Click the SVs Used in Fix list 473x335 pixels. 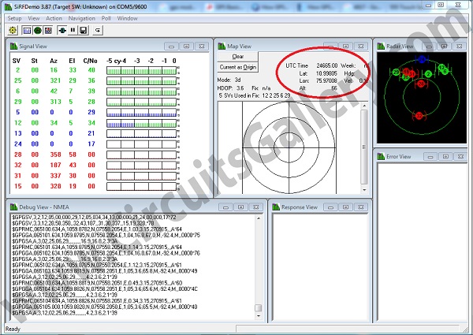coord(255,95)
